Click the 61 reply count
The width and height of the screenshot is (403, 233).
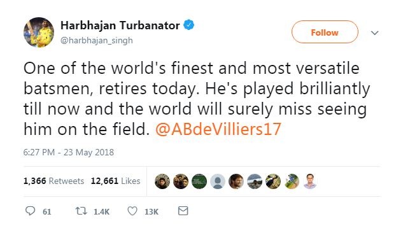click(46, 212)
